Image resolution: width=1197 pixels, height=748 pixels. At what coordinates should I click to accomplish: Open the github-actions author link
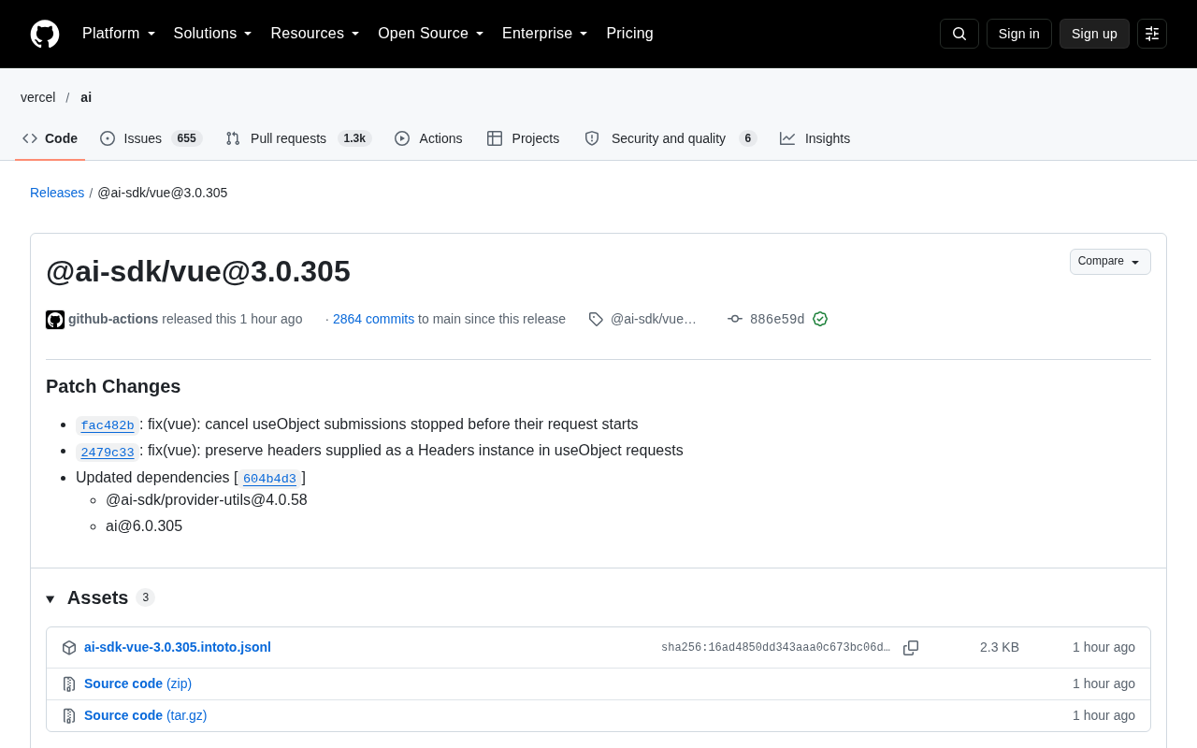point(113,319)
